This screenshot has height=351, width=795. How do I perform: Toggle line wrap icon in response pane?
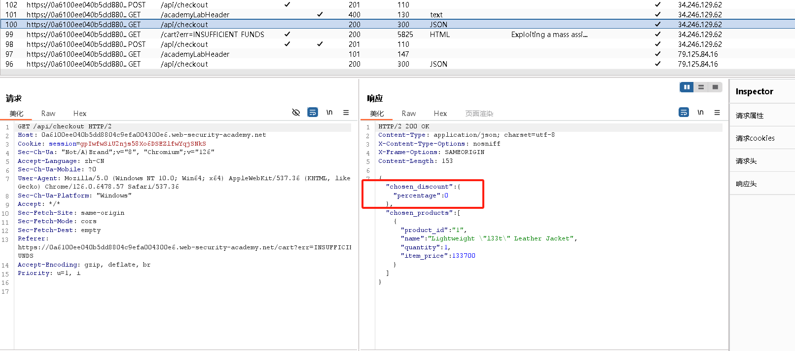pyautogui.click(x=684, y=113)
